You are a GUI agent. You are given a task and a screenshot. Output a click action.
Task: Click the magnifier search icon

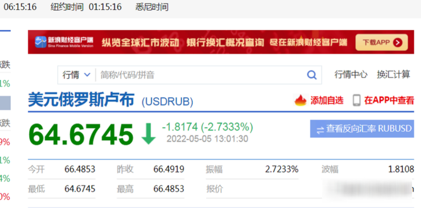click(x=312, y=75)
